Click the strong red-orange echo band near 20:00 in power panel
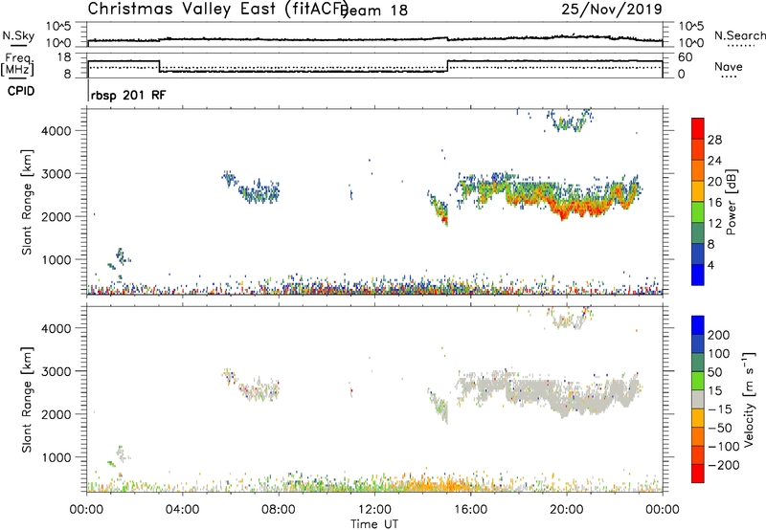This screenshot has height=530, width=766. pyautogui.click(x=567, y=209)
